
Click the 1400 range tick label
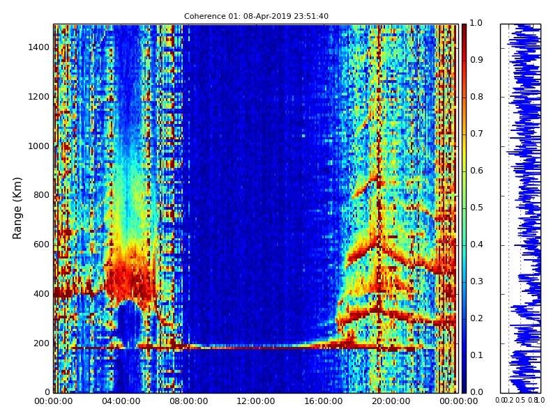pyautogui.click(x=39, y=47)
